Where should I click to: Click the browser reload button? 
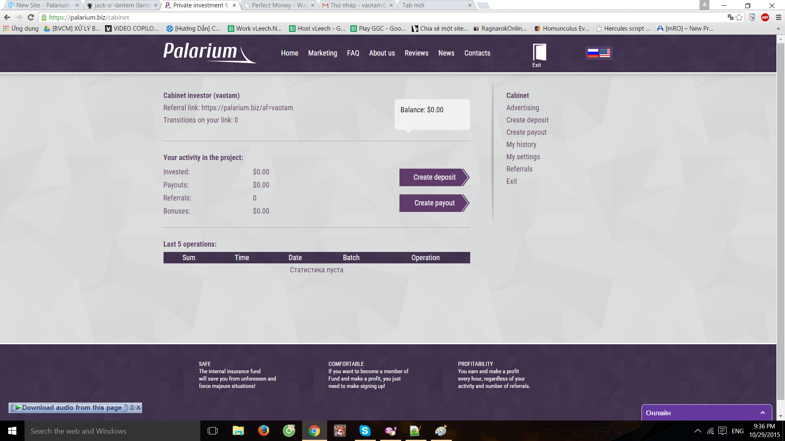click(x=31, y=17)
